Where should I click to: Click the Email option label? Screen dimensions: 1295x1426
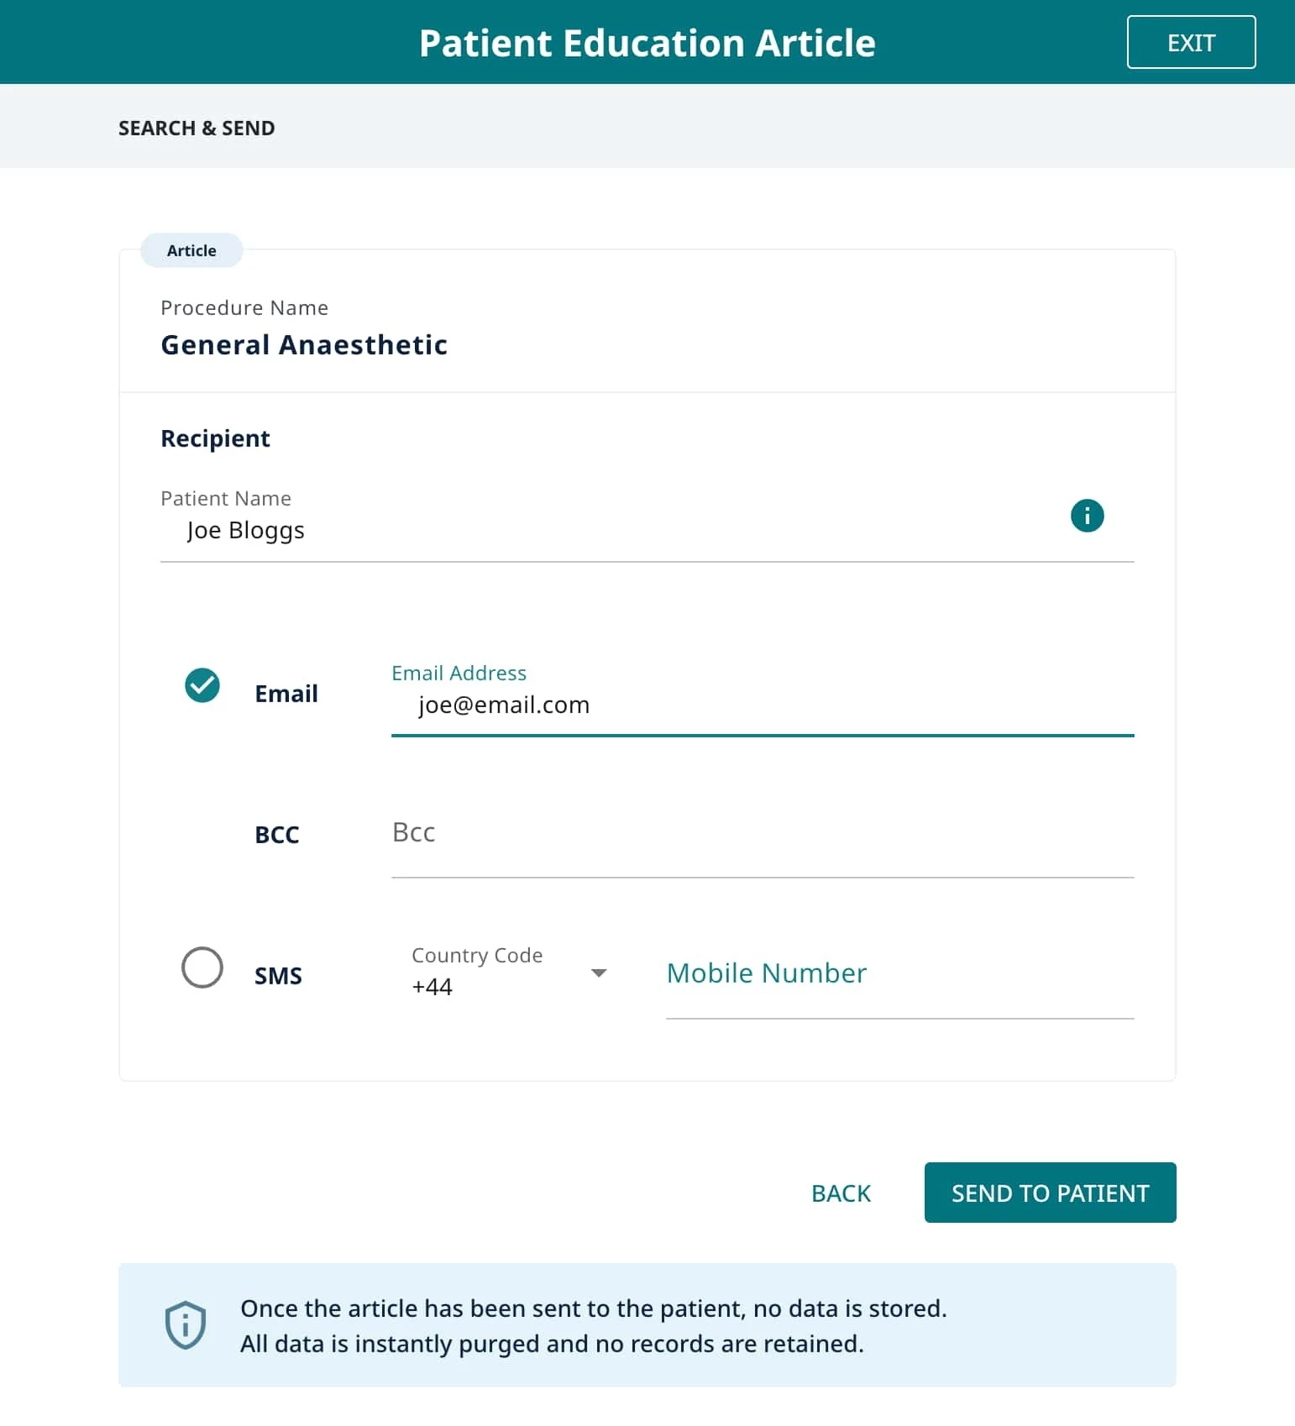click(286, 694)
